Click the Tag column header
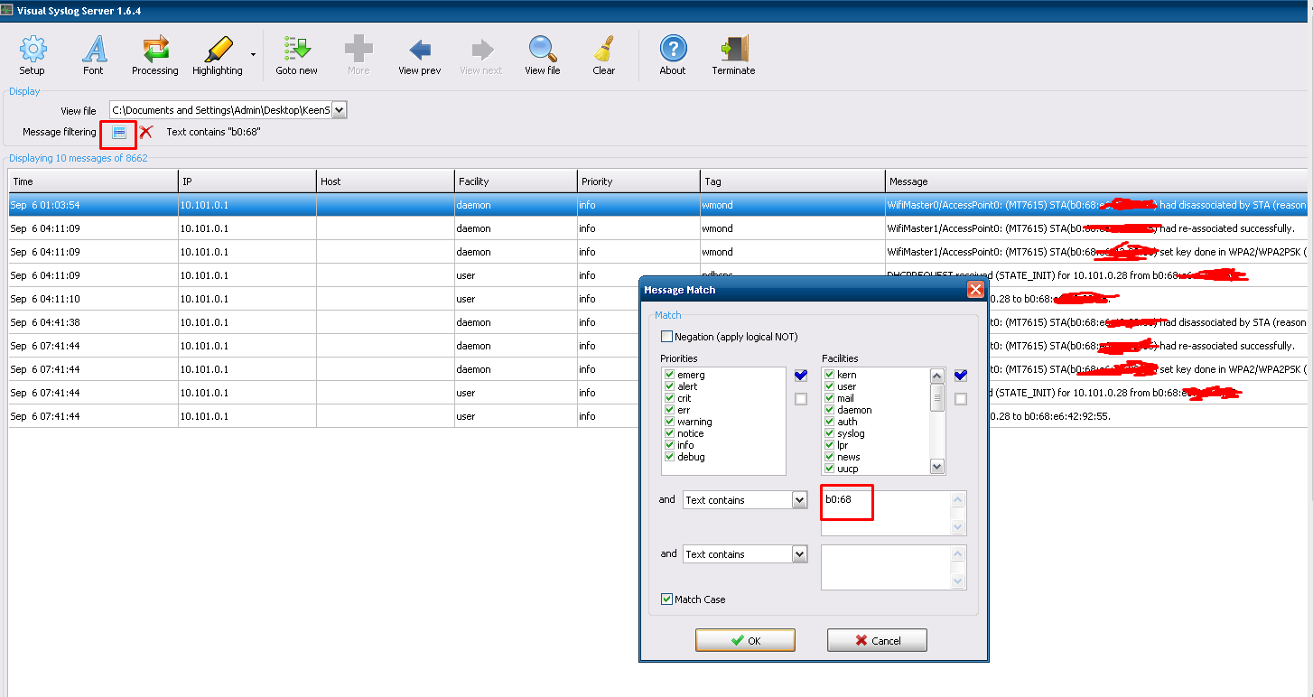1313x697 pixels. click(792, 181)
